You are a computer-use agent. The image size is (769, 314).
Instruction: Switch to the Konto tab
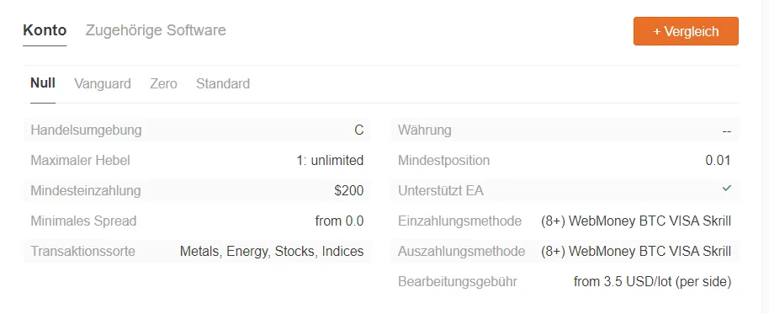45,30
